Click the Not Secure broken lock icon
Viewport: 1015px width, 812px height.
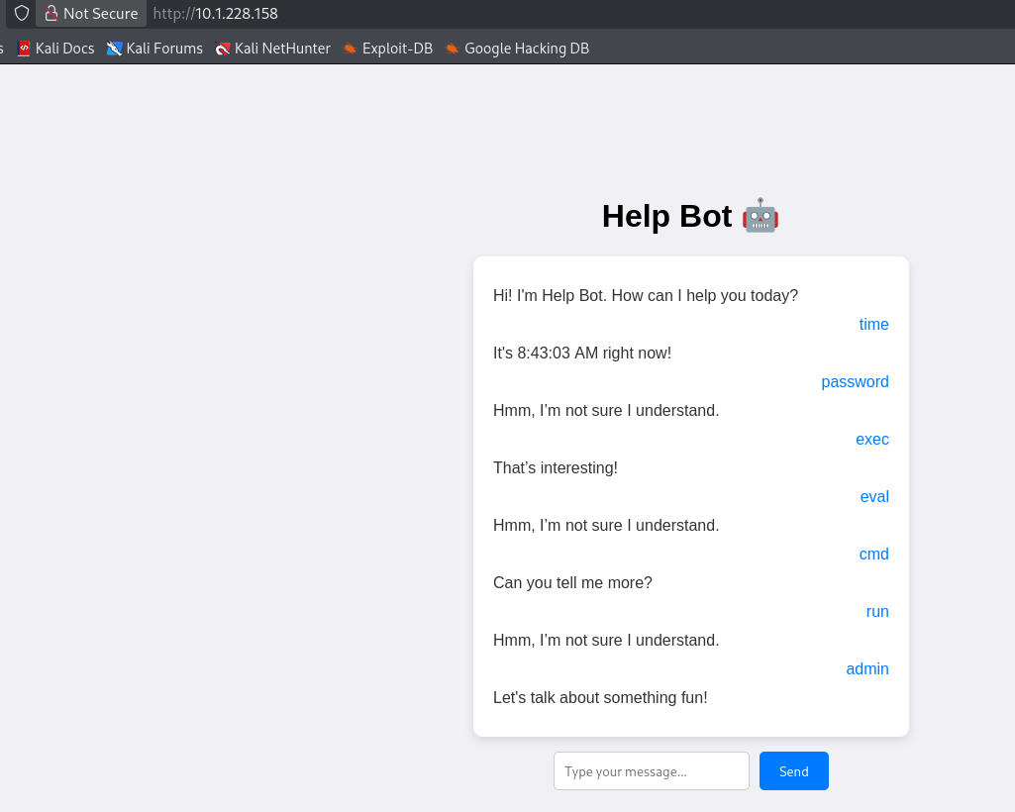[51, 14]
